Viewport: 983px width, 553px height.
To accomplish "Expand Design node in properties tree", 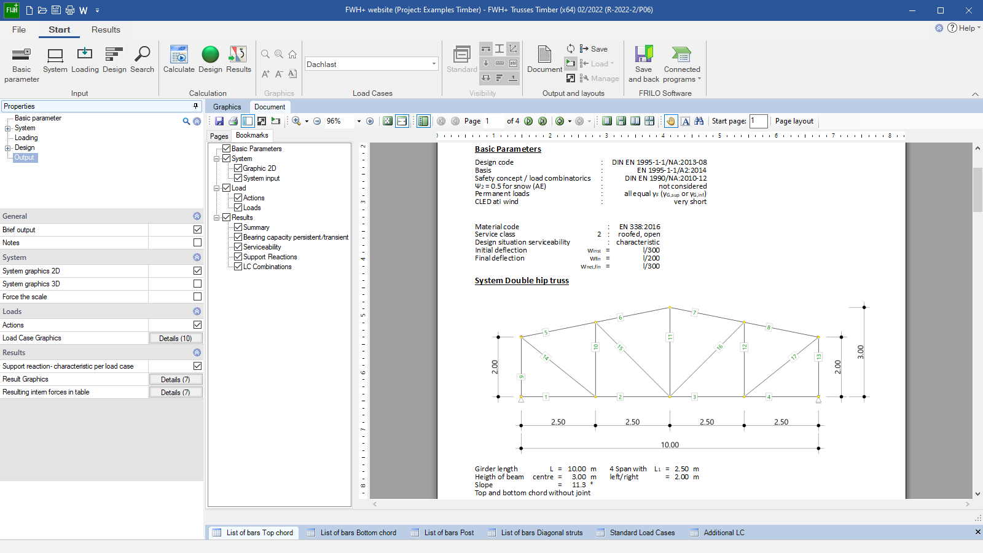I will pyautogui.click(x=8, y=148).
